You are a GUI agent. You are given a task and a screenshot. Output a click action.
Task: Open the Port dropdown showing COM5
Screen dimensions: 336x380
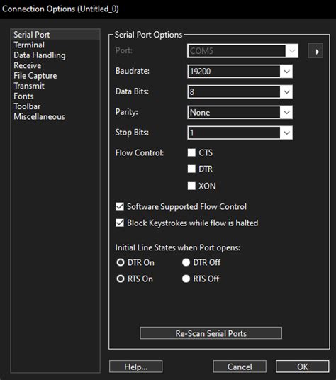pos(242,51)
